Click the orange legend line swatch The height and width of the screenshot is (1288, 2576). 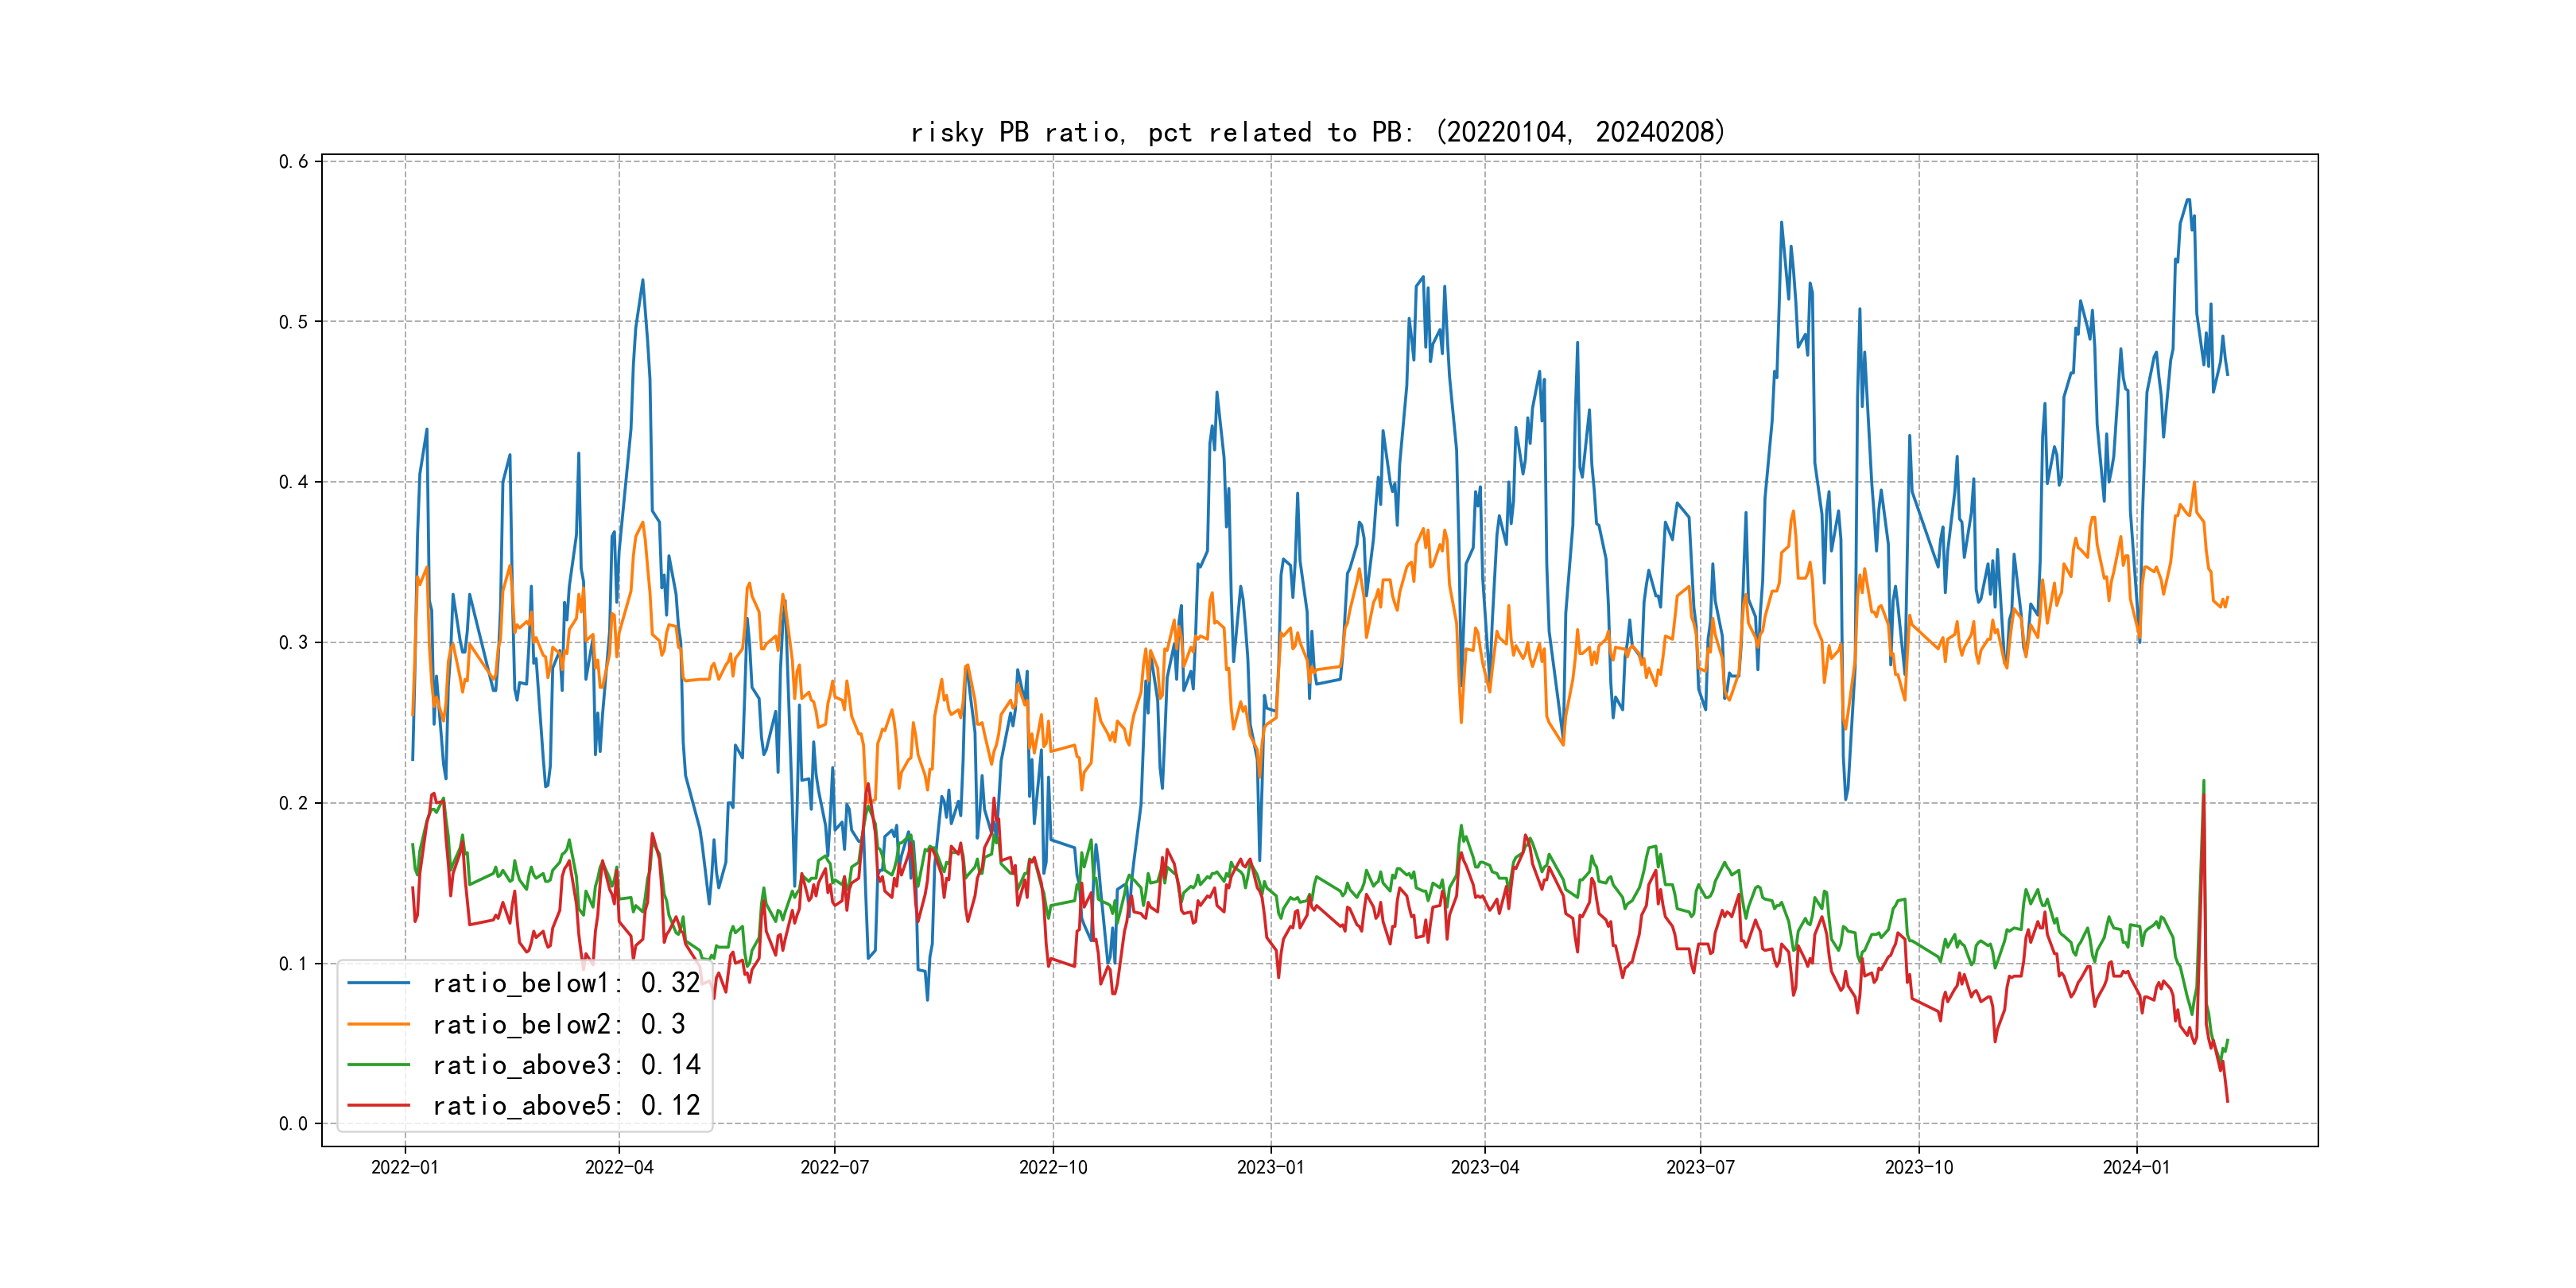(378, 1024)
